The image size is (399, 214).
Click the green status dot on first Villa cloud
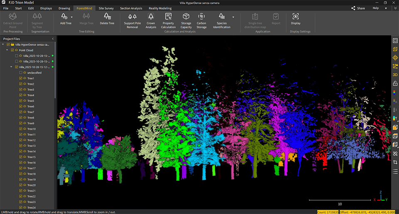pyautogui.click(x=52, y=56)
